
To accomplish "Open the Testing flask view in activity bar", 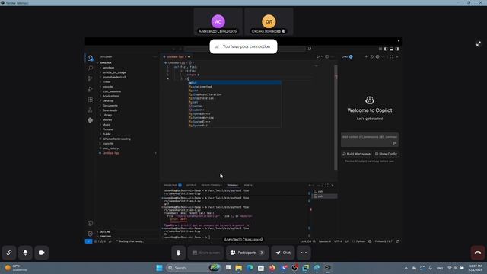I will (x=90, y=110).
